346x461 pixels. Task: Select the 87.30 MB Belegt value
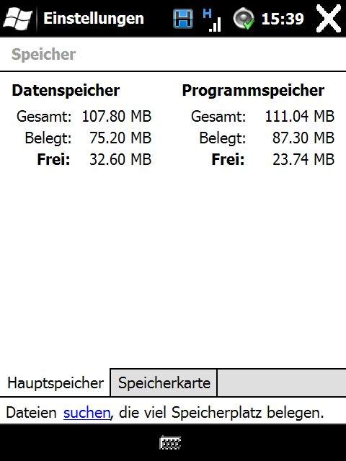tap(303, 138)
